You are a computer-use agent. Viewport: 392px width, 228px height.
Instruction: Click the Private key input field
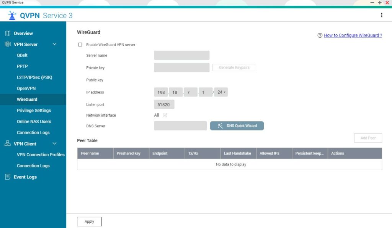(x=182, y=67)
